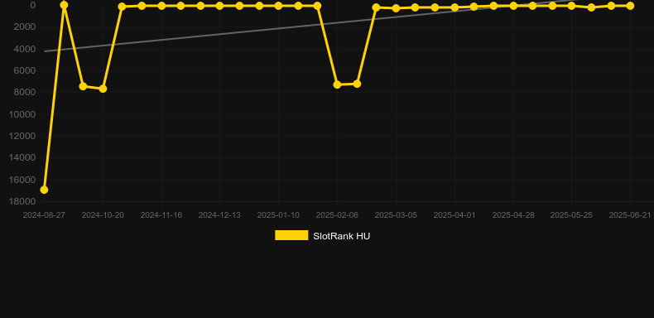
Task: Toggle the SlotRank HU legend entry
Action: (322, 236)
